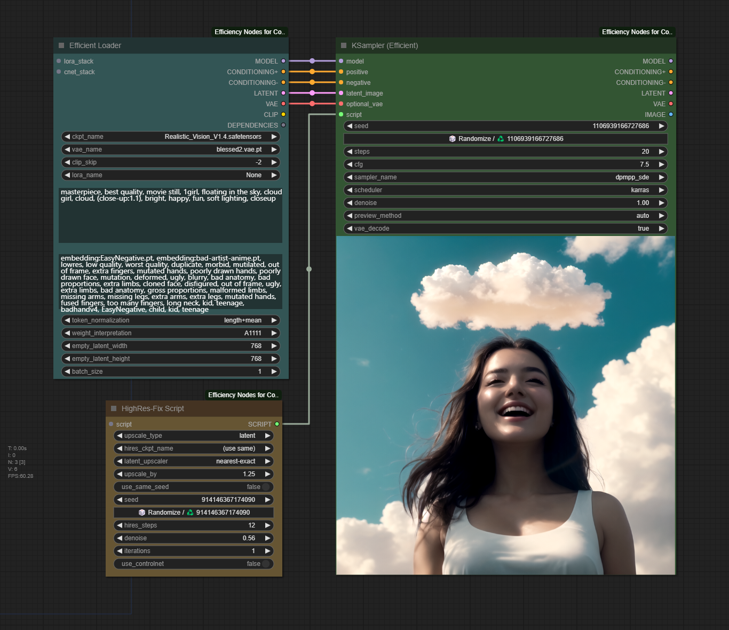The height and width of the screenshot is (630, 729).
Task: Click Efficiency Nodes badge above KSampler
Action: [x=637, y=32]
